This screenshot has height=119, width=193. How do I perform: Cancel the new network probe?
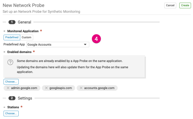click(x=170, y=5)
